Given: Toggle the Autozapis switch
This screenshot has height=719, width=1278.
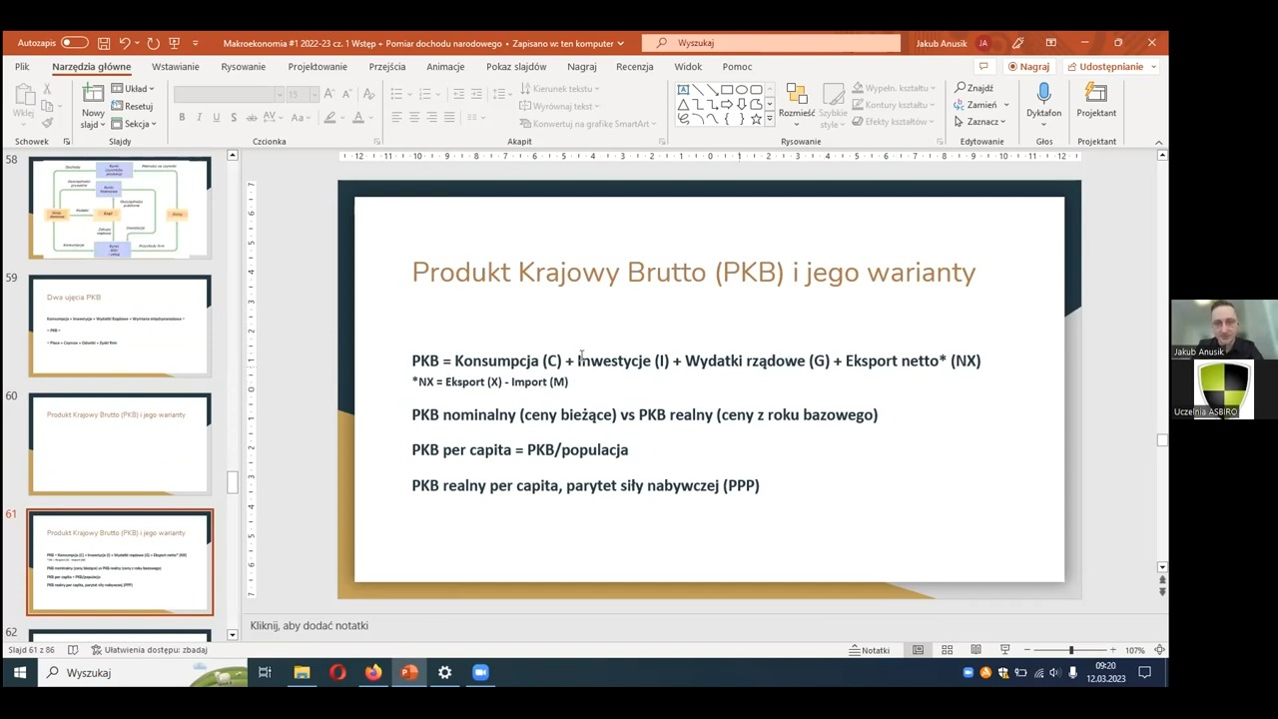Looking at the screenshot, I should point(74,43).
